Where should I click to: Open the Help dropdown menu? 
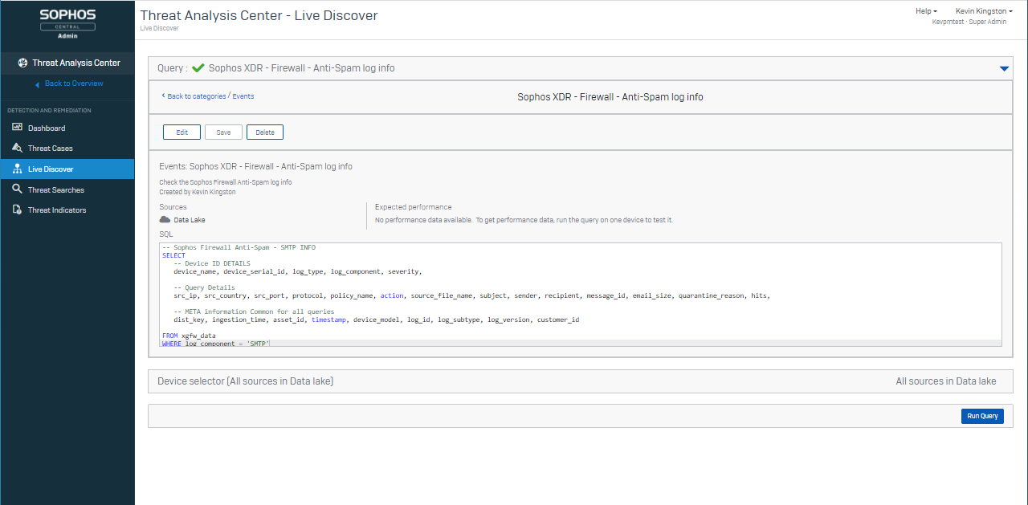tap(926, 11)
